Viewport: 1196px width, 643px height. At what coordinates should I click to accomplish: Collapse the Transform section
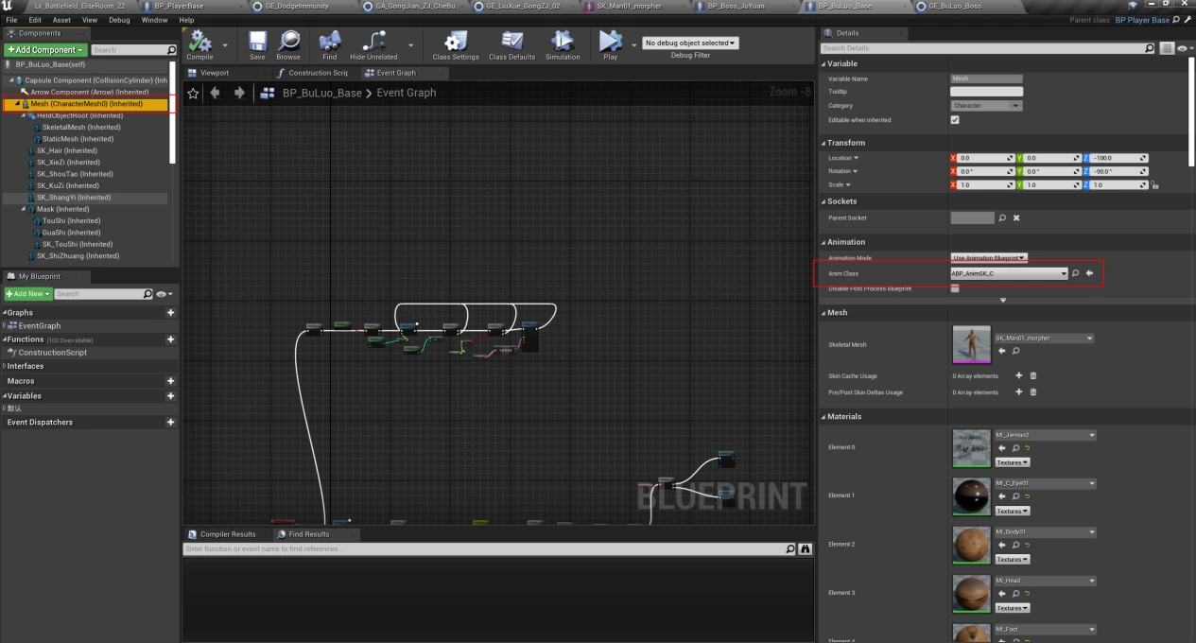(845, 143)
